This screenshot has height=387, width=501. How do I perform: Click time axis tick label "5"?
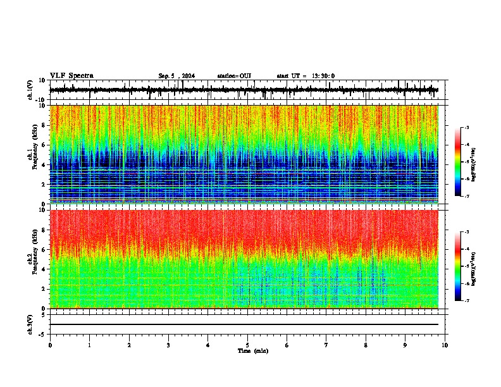coord(247,345)
